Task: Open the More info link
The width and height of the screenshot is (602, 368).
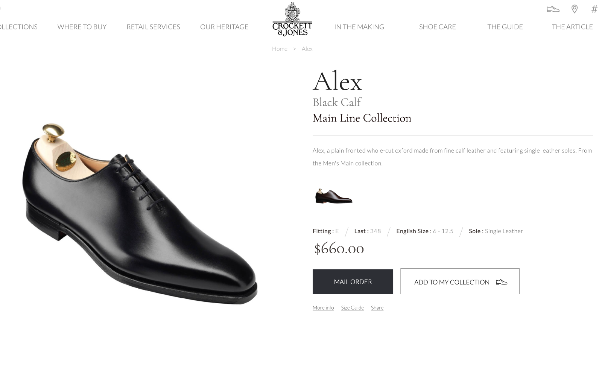Action: click(x=323, y=308)
